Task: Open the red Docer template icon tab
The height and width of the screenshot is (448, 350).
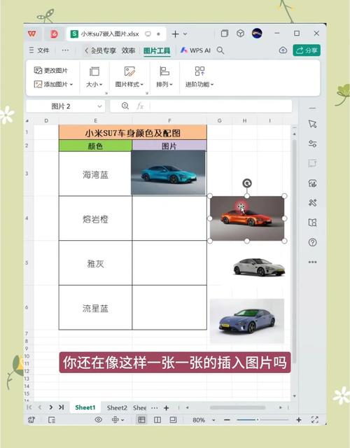Action: 54,34
